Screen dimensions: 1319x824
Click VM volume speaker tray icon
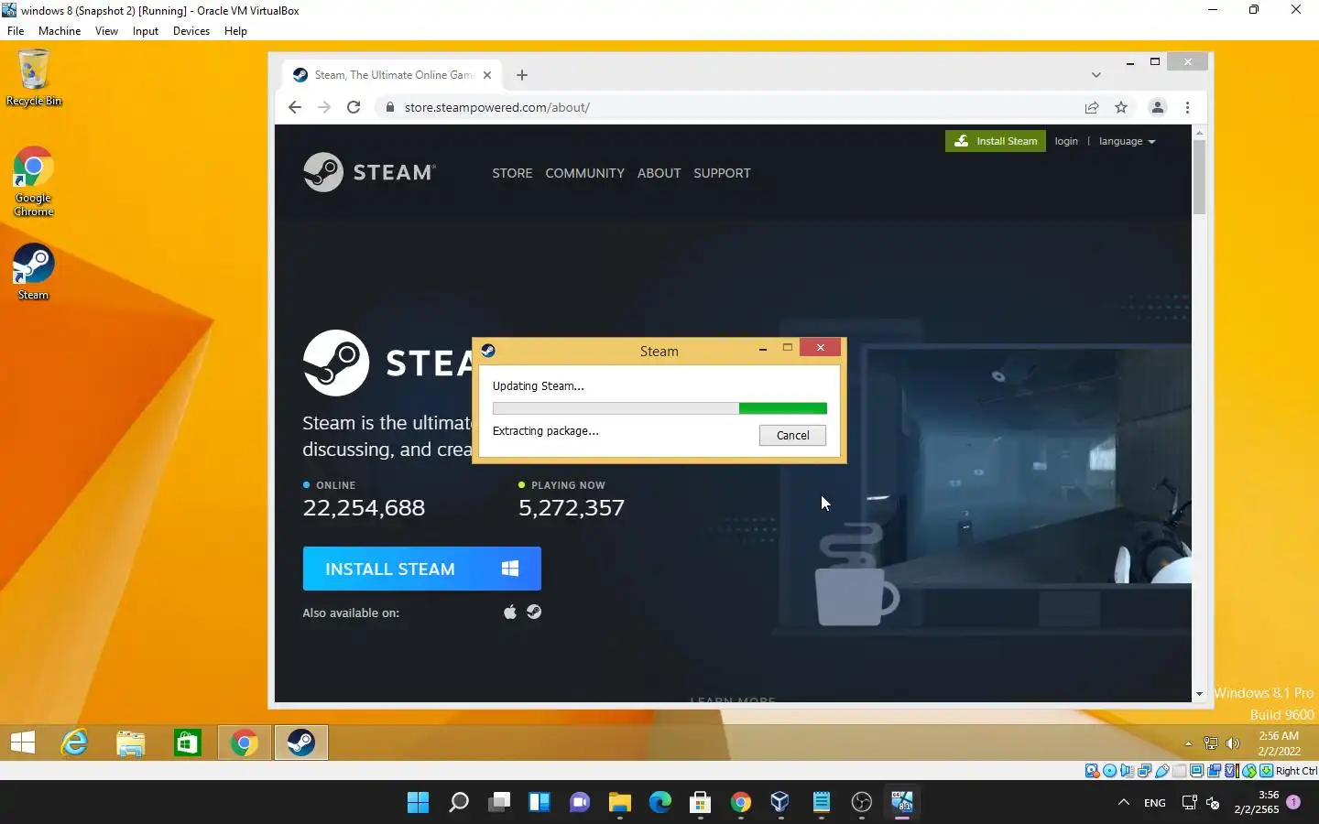(1233, 743)
